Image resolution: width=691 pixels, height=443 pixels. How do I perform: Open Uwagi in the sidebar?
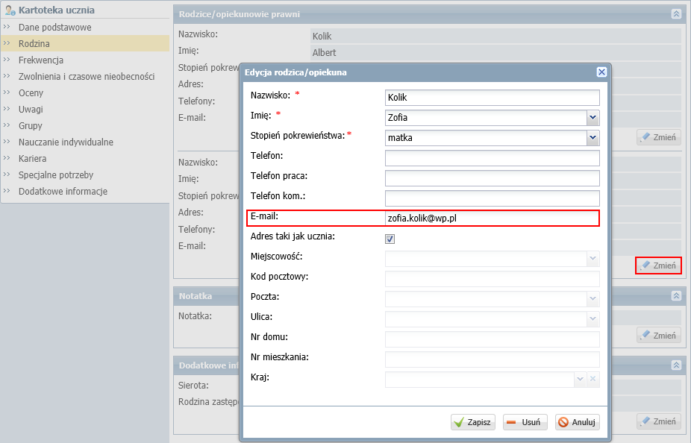(31, 109)
